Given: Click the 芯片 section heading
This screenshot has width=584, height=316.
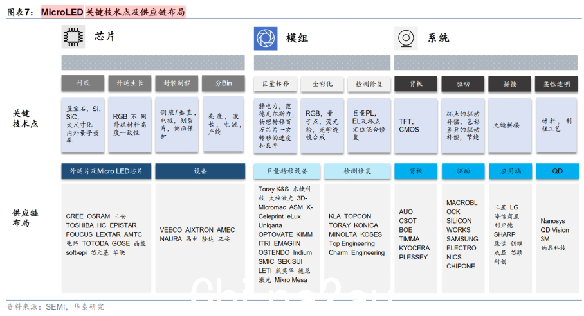Looking at the screenshot, I should click(105, 37).
